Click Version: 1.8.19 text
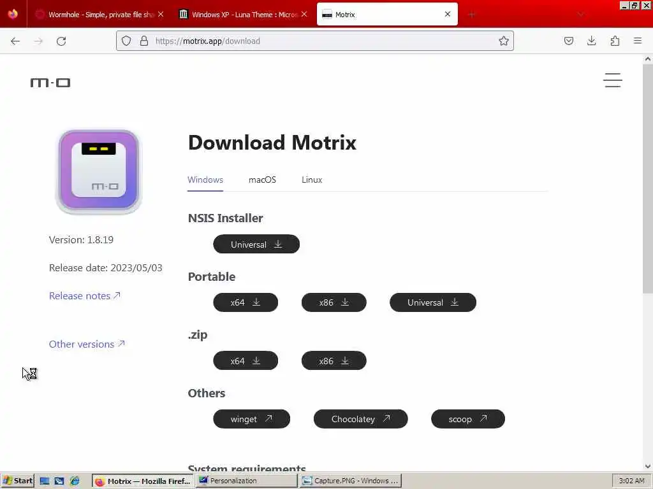 81,240
